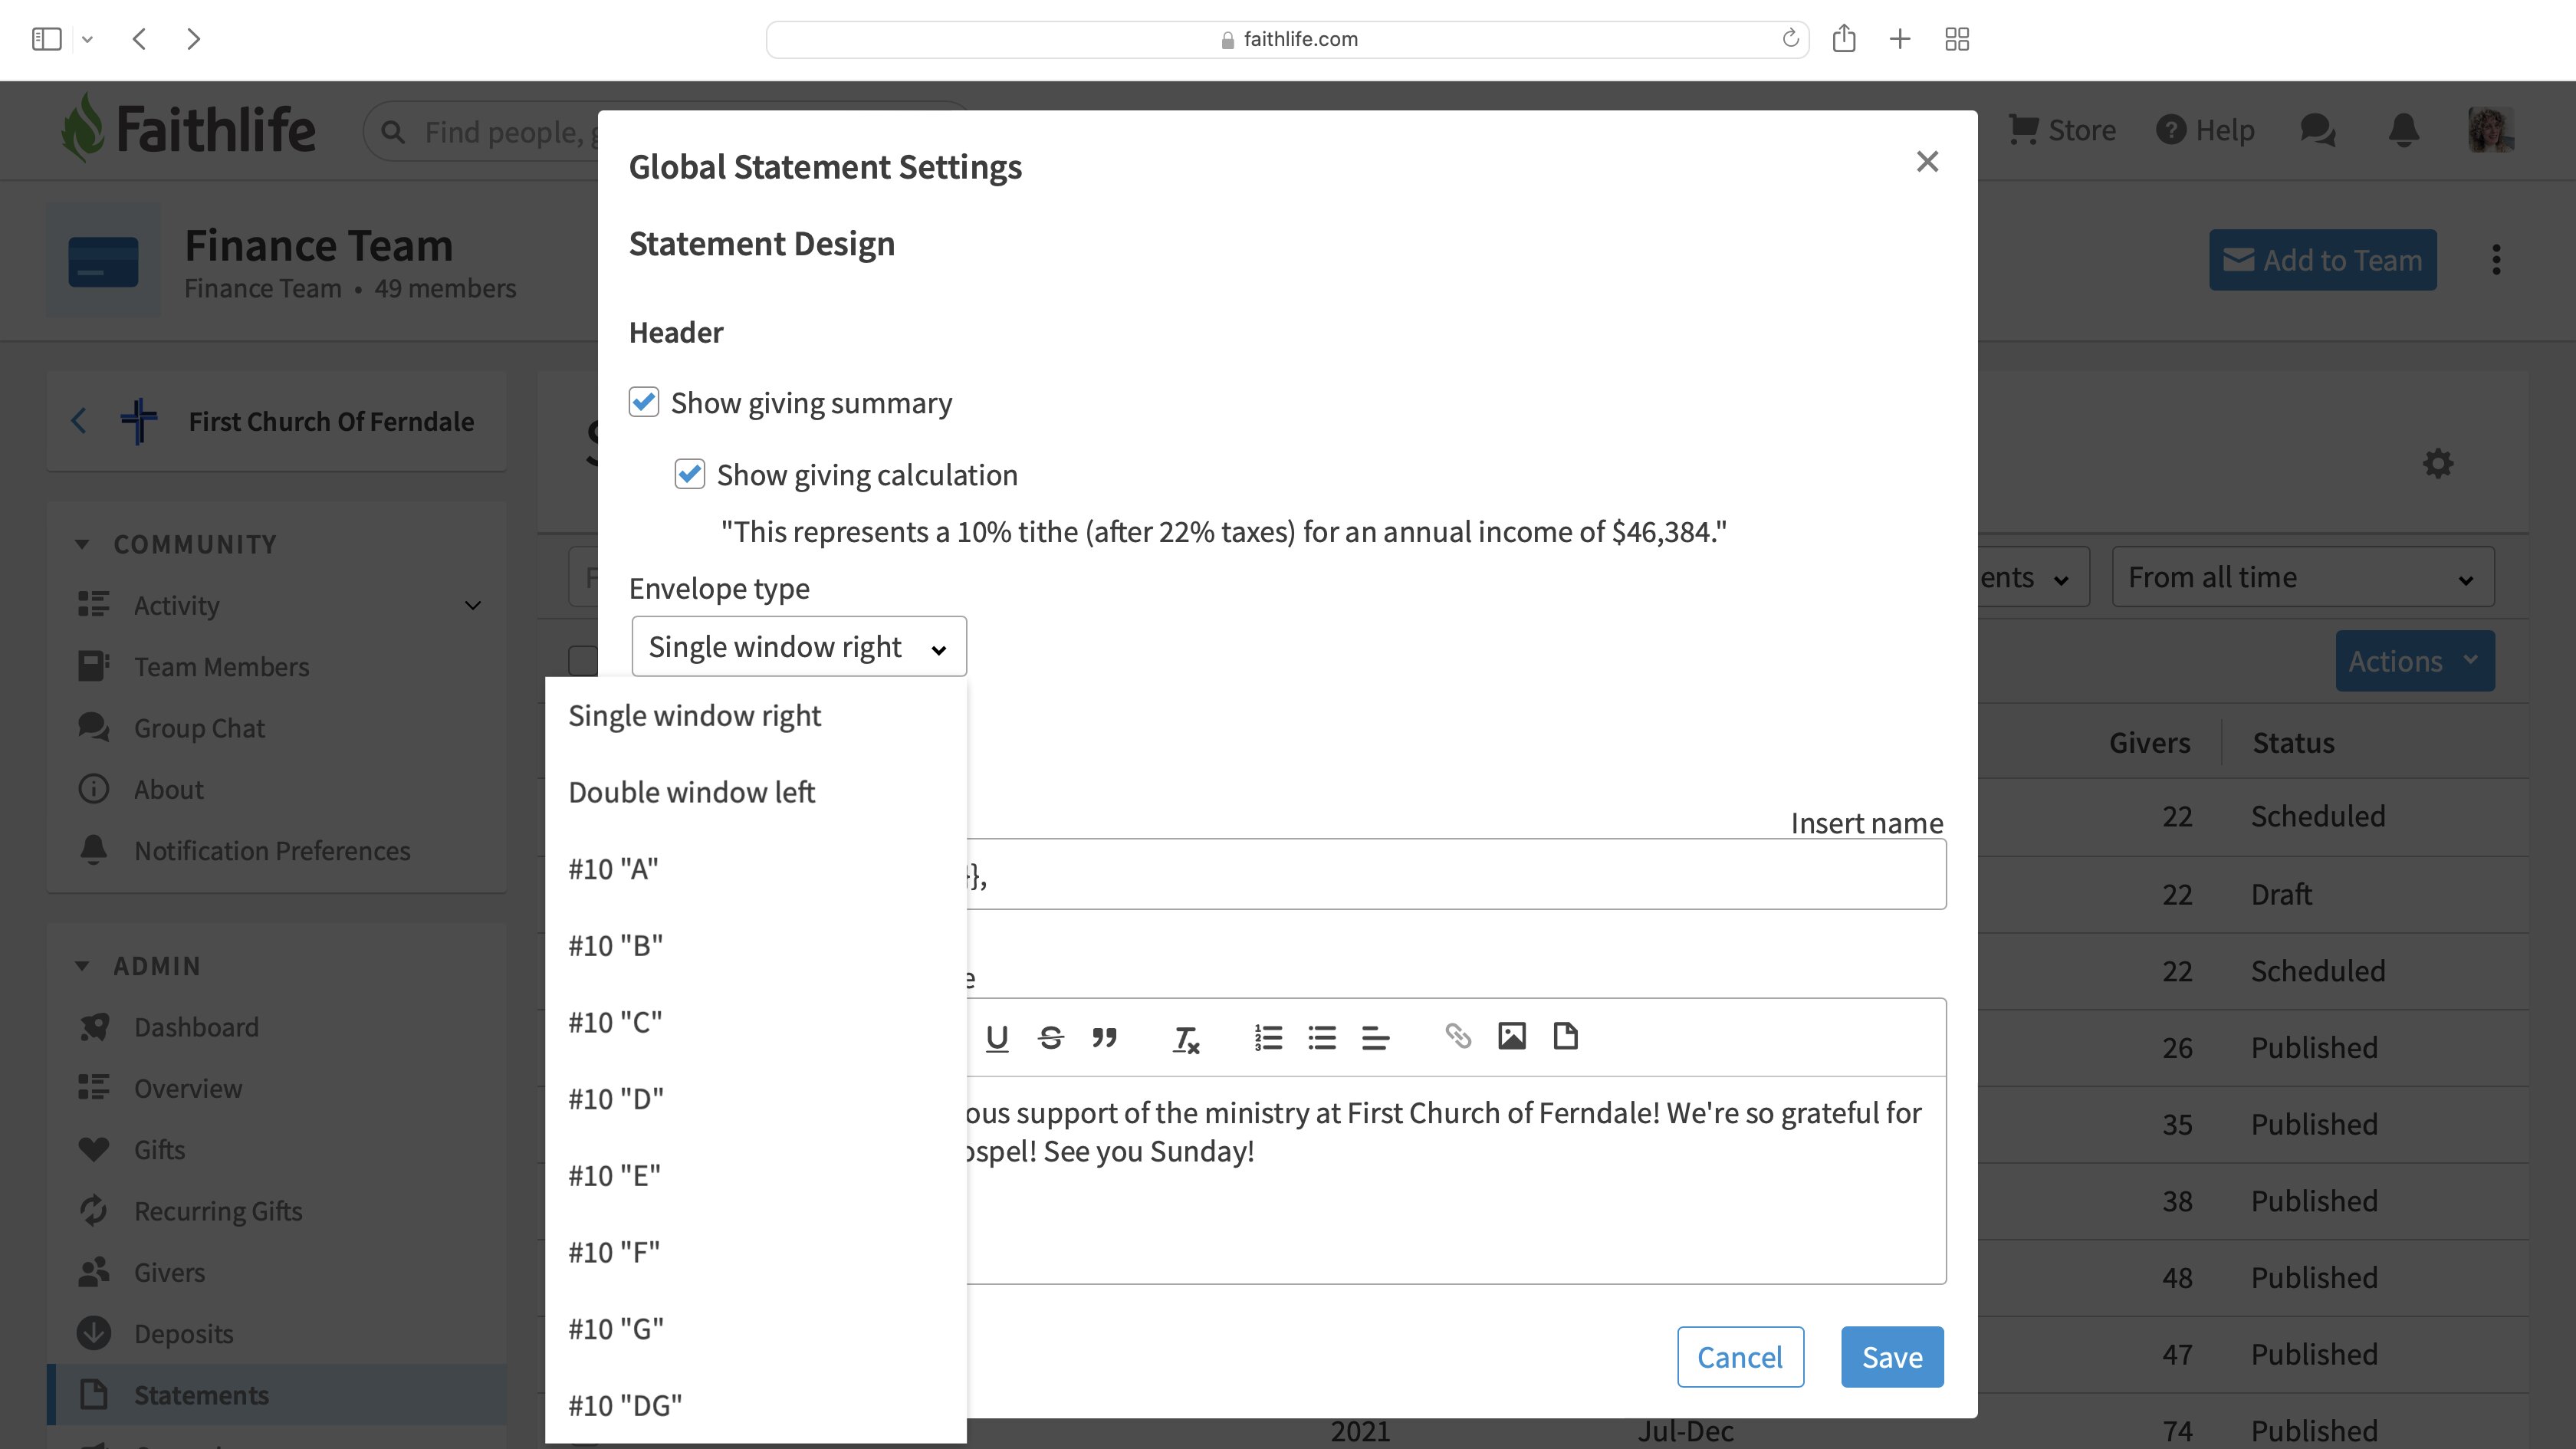Open statements settings gear icon
The image size is (2576, 1449).
click(x=2438, y=463)
